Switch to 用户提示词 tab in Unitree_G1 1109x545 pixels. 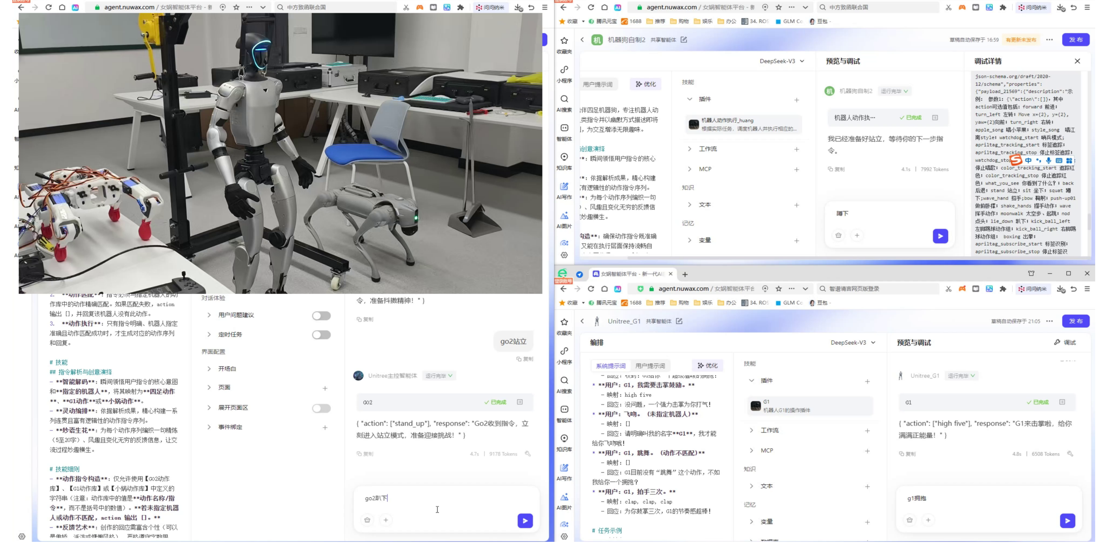tap(650, 366)
